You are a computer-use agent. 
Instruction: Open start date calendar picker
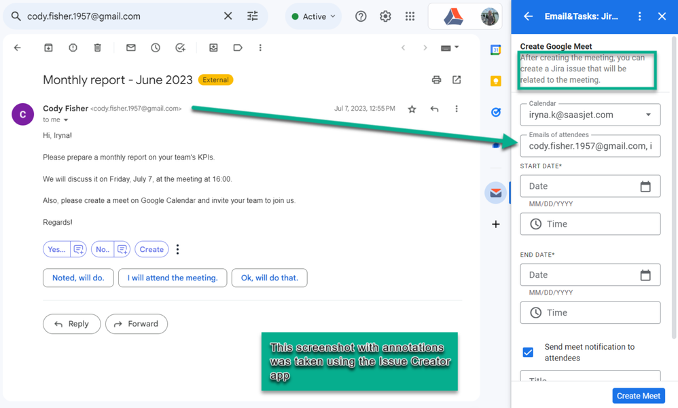point(645,186)
